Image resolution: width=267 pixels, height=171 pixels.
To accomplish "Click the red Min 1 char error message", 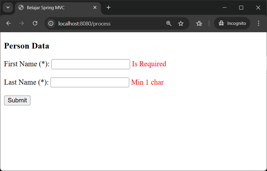I will (147, 82).
